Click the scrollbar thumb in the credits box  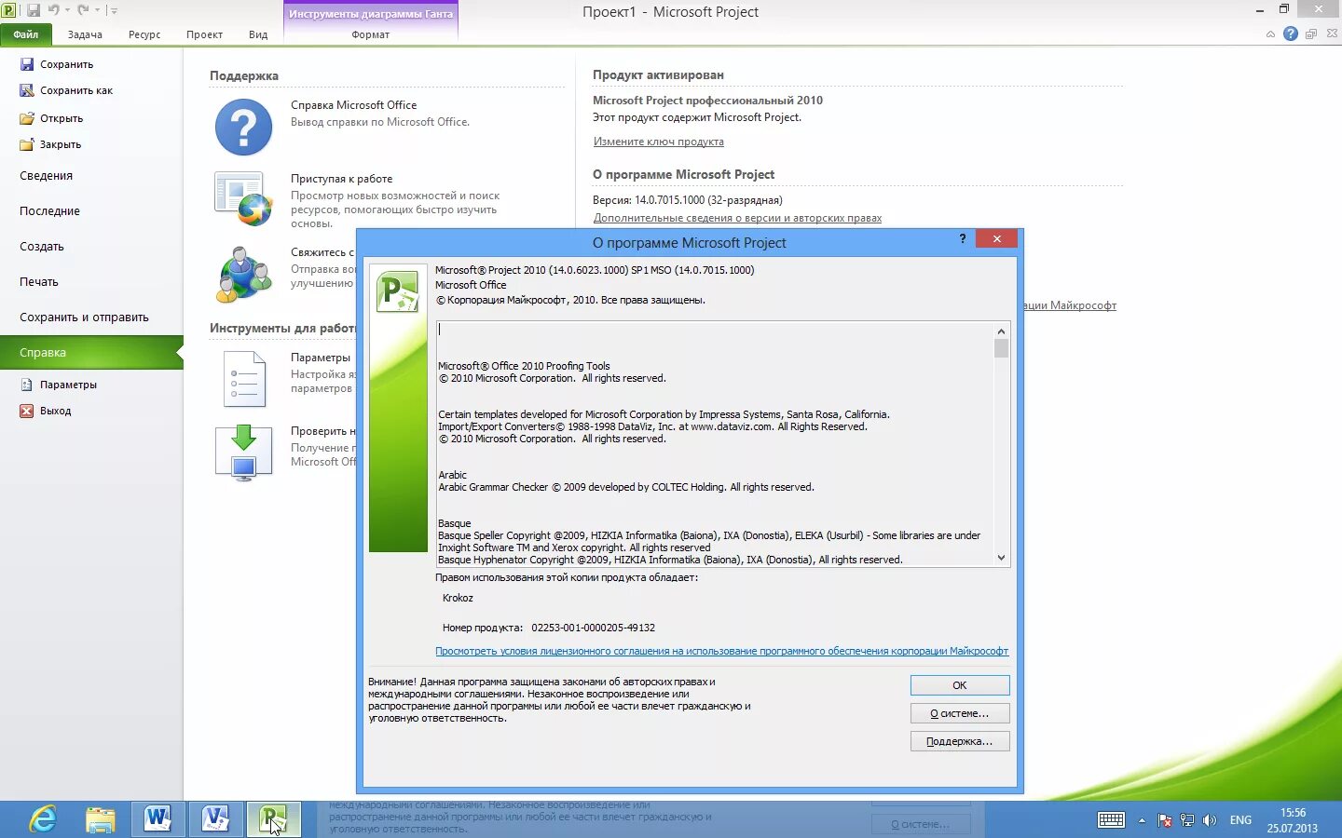pyautogui.click(x=1001, y=348)
